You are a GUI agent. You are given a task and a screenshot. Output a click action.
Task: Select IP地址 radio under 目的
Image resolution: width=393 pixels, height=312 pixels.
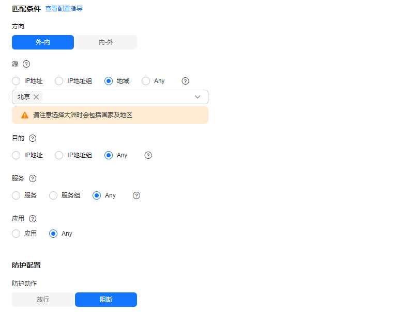[16, 155]
